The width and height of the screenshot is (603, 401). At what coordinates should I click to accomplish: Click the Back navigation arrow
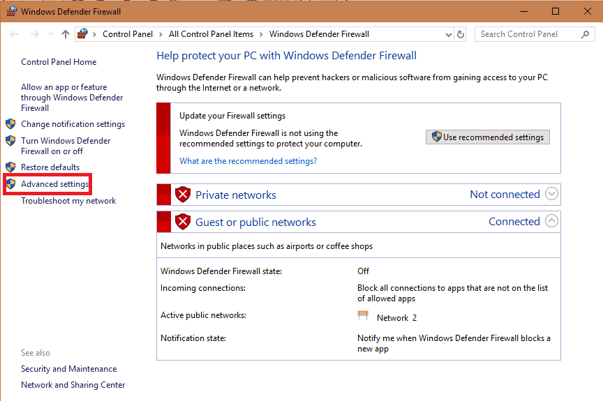point(15,34)
